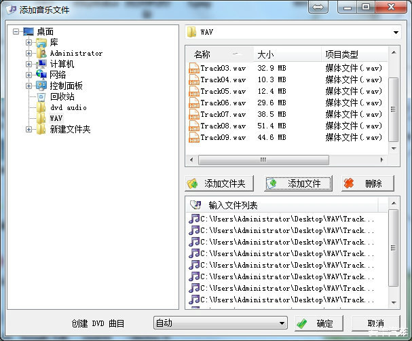The width and height of the screenshot is (412, 341).
Task: Click the 新建文件夹 folder icon
Action: (x=41, y=129)
